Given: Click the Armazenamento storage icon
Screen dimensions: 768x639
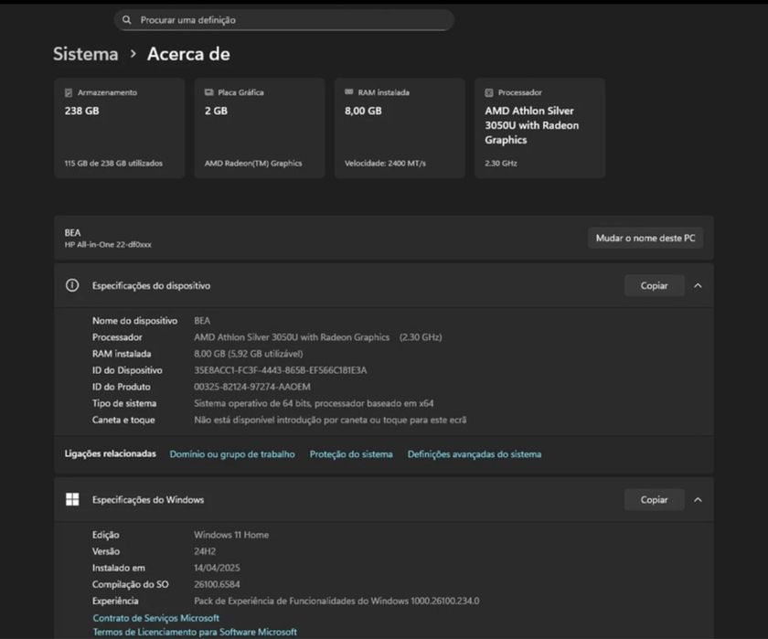Looking at the screenshot, I should click(69, 92).
